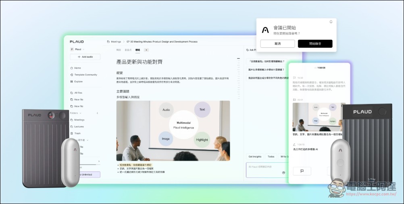Image resolution: width=404 pixels, height=204 pixels.
Task: Click the bell icon in notification popup
Action: click(x=331, y=22)
